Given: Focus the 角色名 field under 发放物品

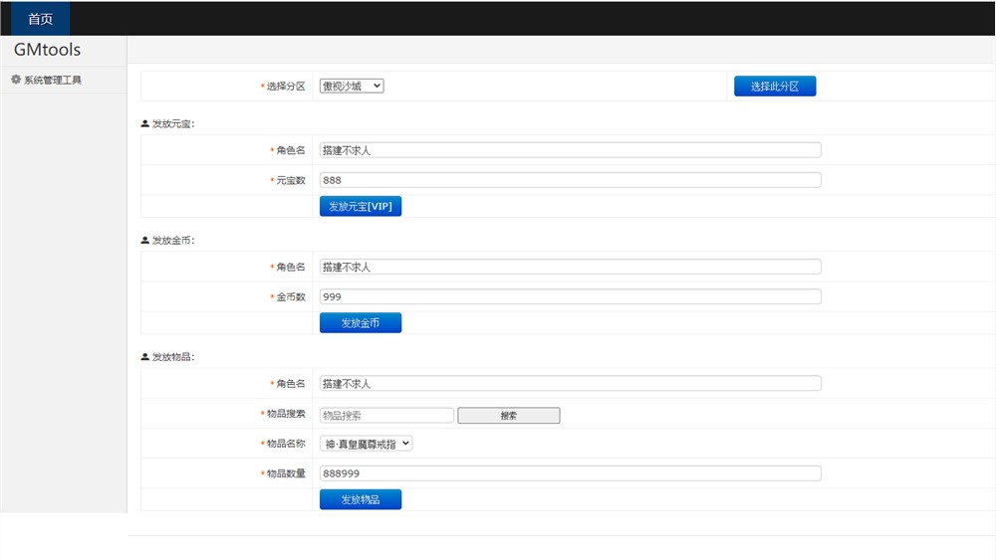Looking at the screenshot, I should tap(570, 383).
